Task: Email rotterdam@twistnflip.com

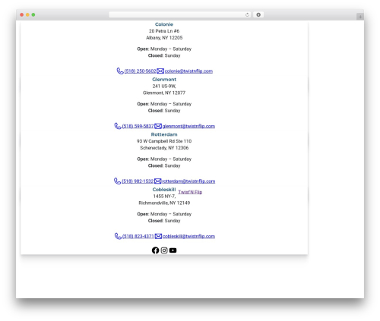Action: point(188,181)
